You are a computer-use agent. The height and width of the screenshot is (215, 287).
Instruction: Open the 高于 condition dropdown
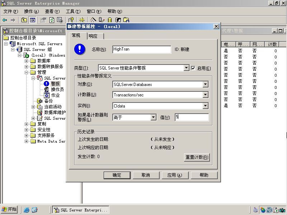[154, 117]
